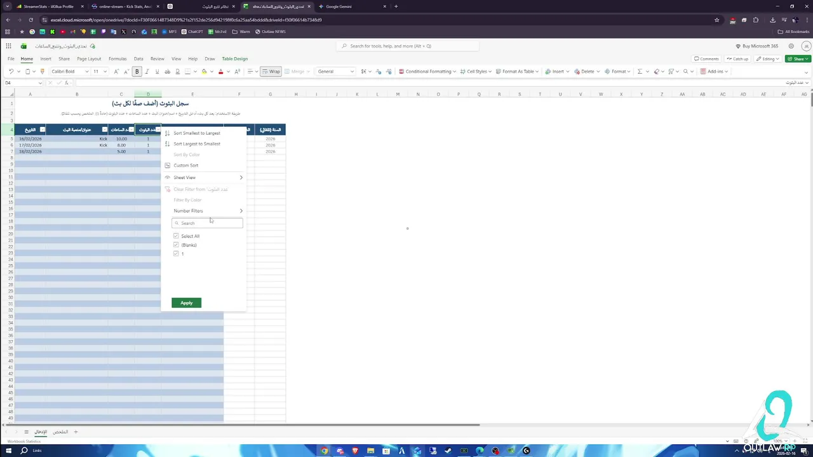813x457 pixels.
Task: Open the File menu
Action: tap(11, 58)
